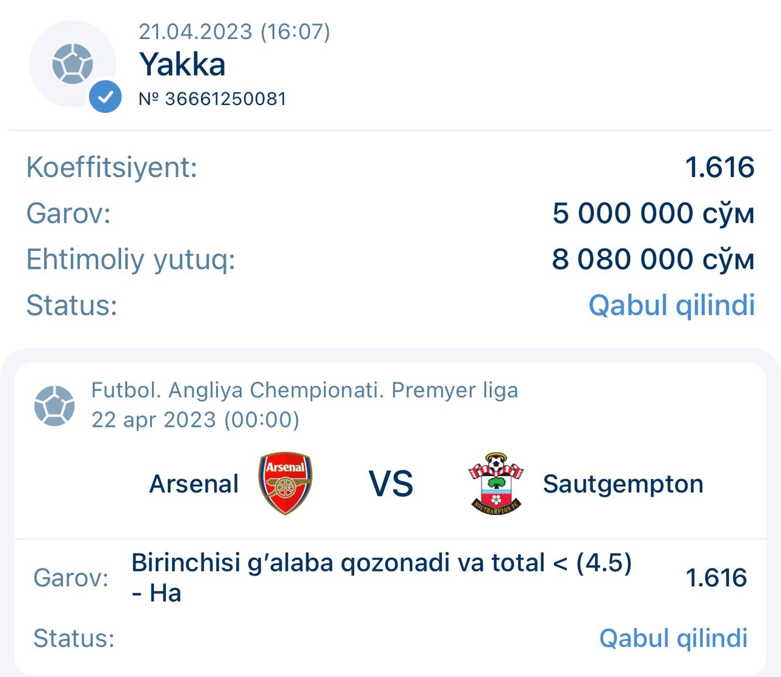Click the small football icon beside league name

click(x=54, y=405)
